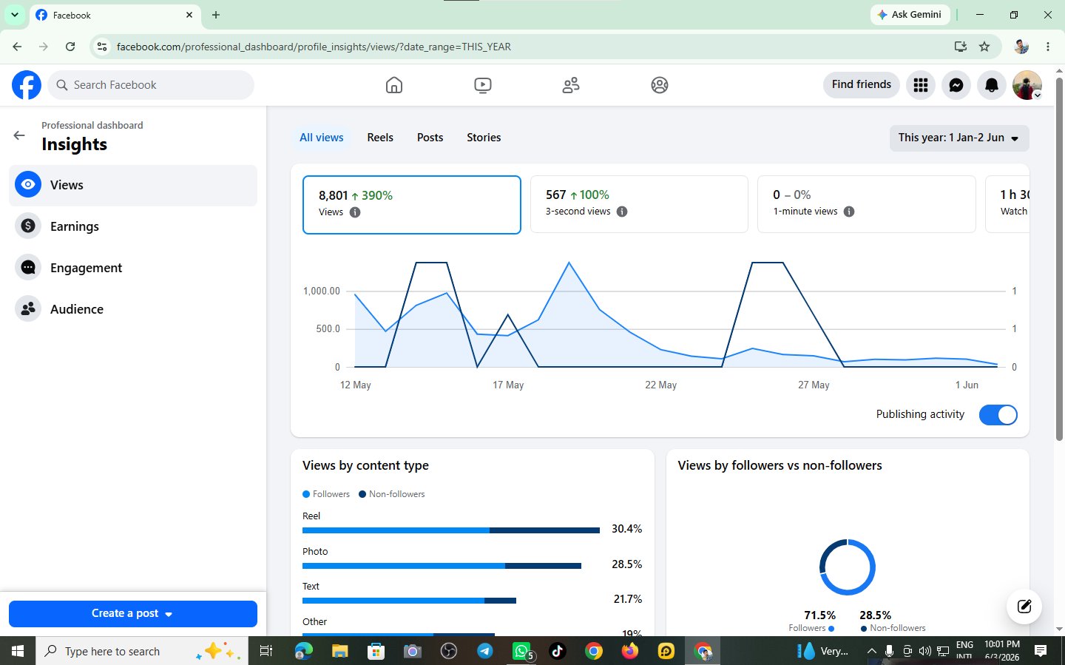Select Audience in the Insights sidebar
Viewport: 1065px width, 665px height.
pos(133,309)
